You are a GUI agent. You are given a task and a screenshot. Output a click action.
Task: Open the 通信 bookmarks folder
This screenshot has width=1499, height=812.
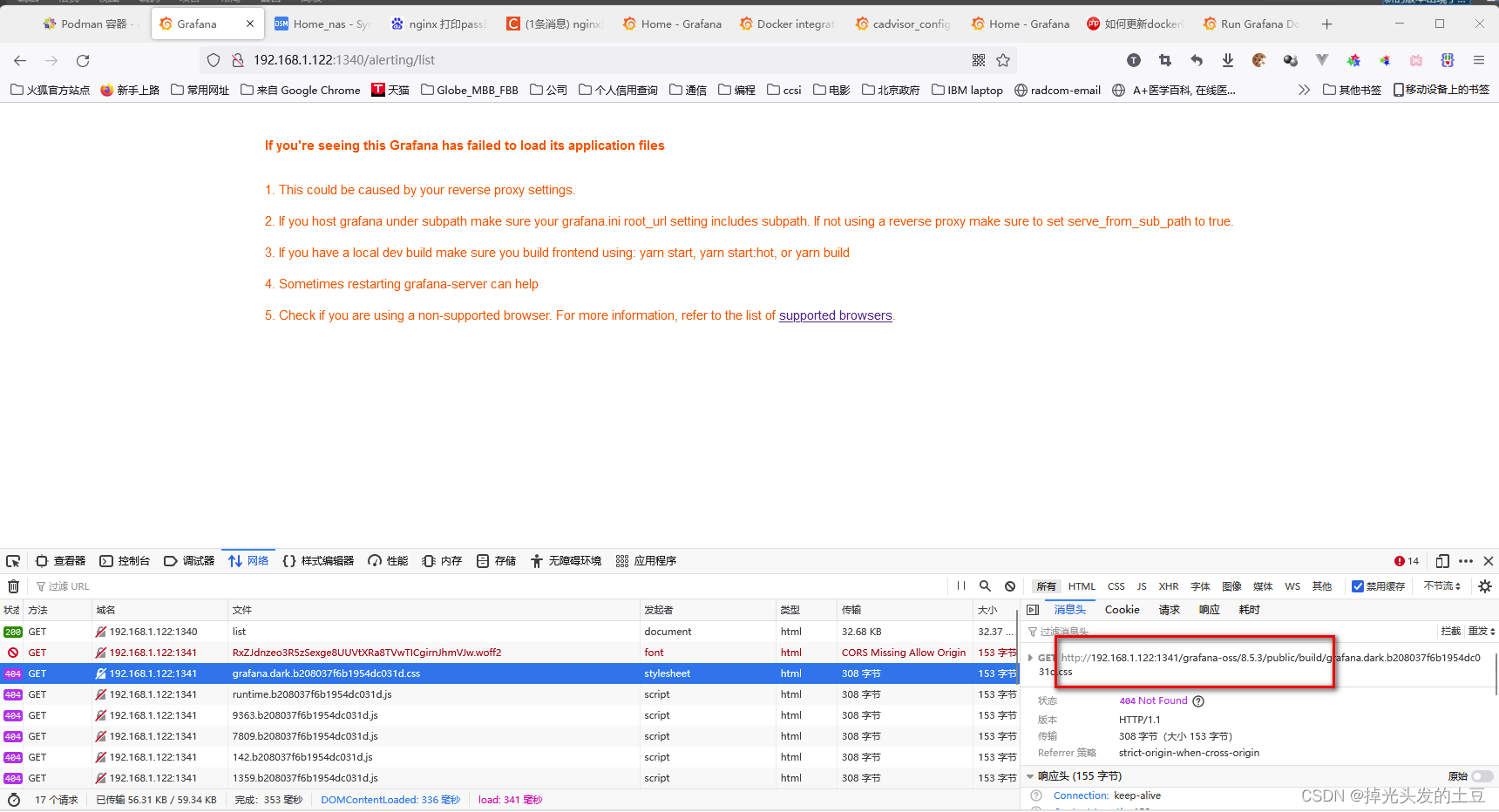coord(688,90)
